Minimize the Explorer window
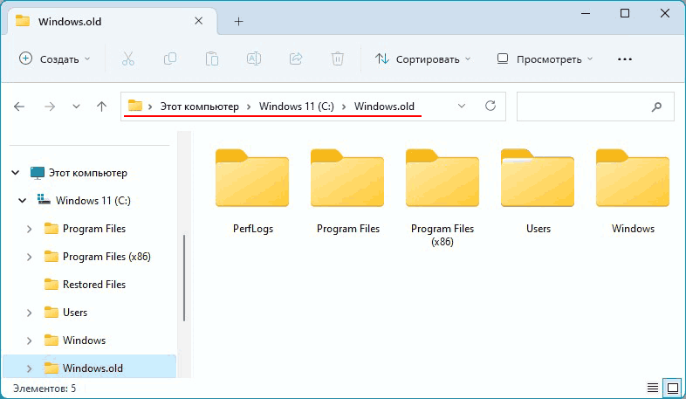686x399 pixels. (x=586, y=14)
